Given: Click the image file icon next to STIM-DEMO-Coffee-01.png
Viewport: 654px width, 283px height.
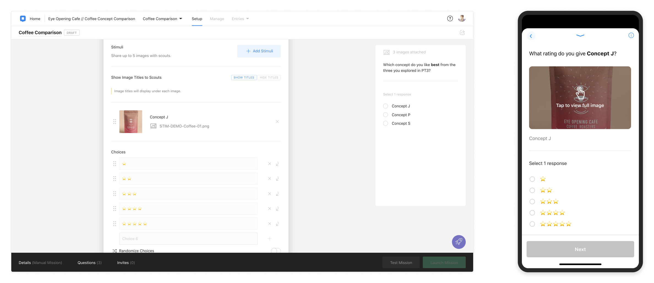Looking at the screenshot, I should click(153, 126).
